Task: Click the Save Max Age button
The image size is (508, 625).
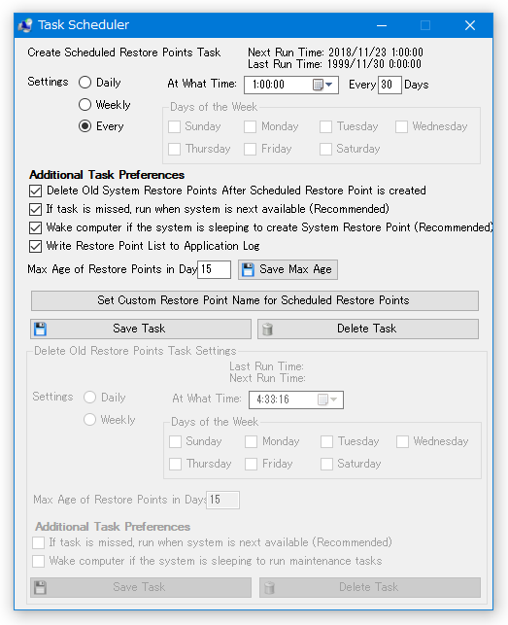Action: click(x=288, y=270)
